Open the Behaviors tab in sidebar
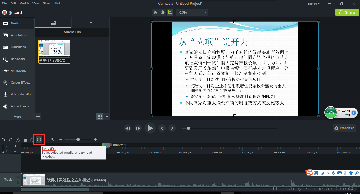Screen dimensions: 360x194 tap(17, 59)
